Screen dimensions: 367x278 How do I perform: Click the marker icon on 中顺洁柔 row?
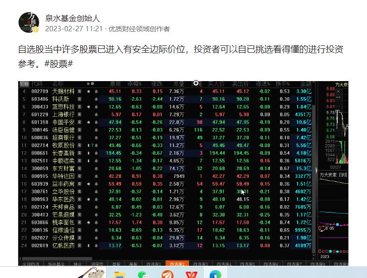point(88,161)
